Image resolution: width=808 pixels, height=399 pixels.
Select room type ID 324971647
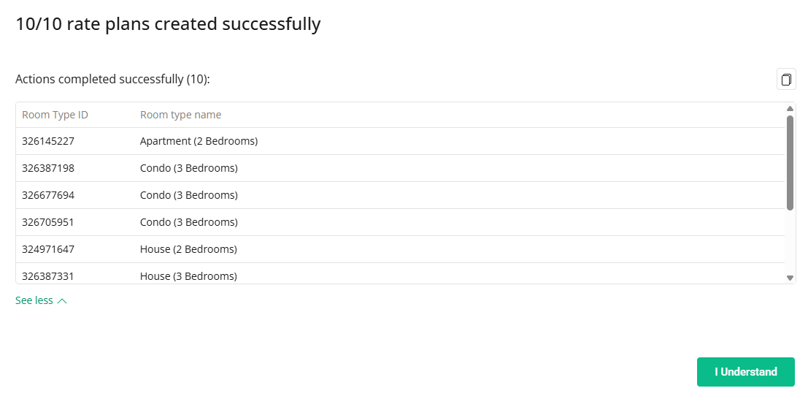click(48, 249)
